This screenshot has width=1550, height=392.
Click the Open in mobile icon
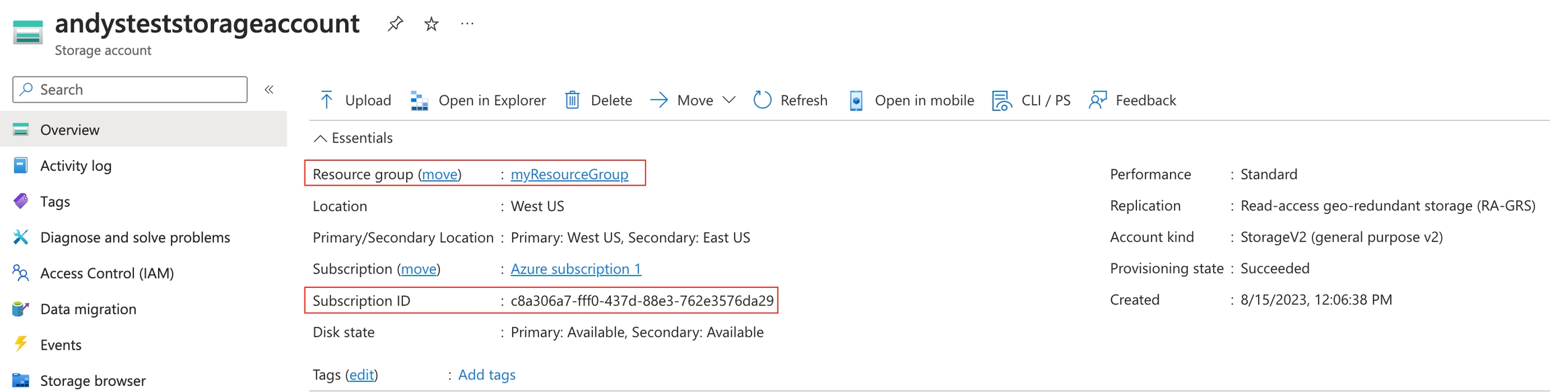point(856,100)
